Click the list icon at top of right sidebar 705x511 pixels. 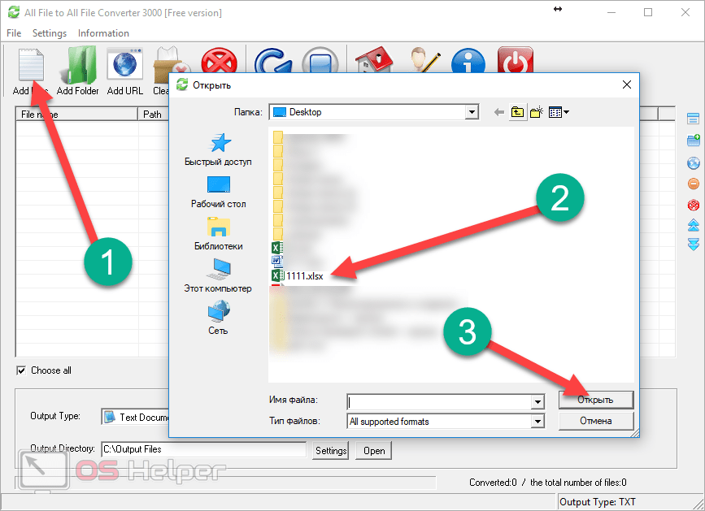click(693, 119)
